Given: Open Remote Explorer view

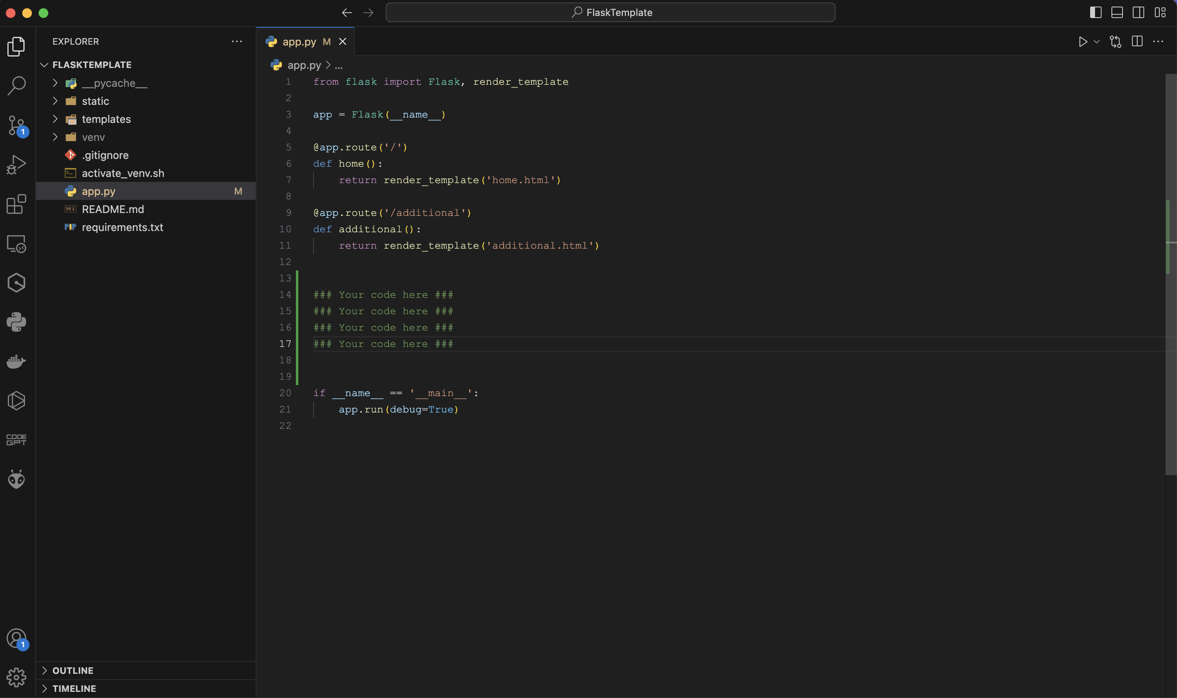Looking at the screenshot, I should point(16,244).
